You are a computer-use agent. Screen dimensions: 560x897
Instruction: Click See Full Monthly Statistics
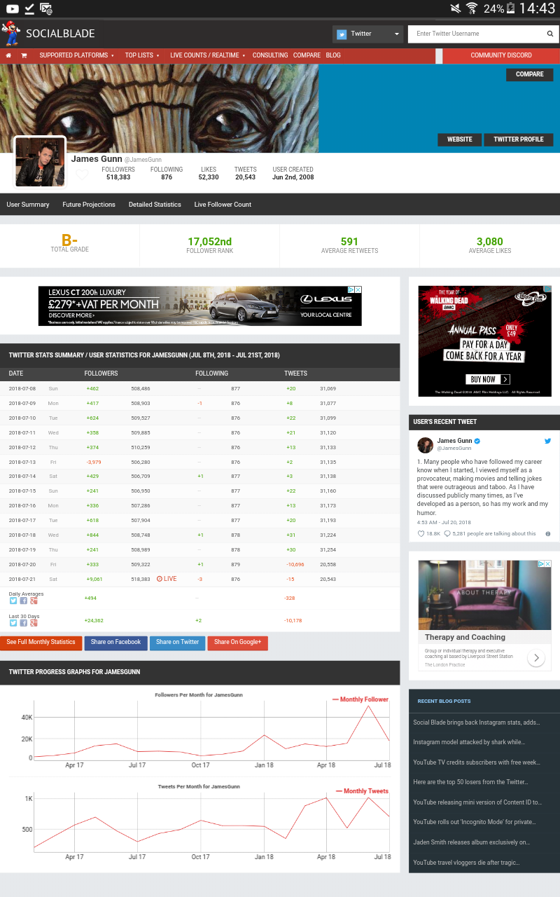41,643
